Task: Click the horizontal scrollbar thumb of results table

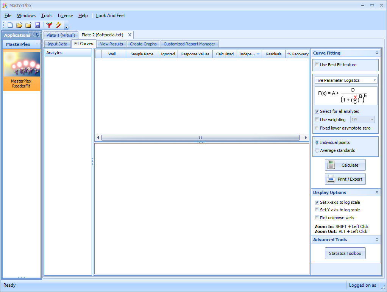Action: coord(200,137)
